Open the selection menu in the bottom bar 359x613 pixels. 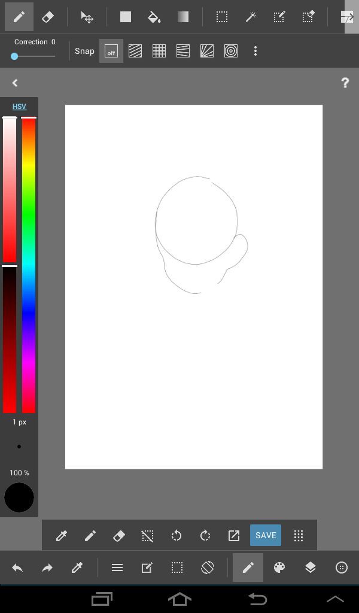[x=177, y=568]
